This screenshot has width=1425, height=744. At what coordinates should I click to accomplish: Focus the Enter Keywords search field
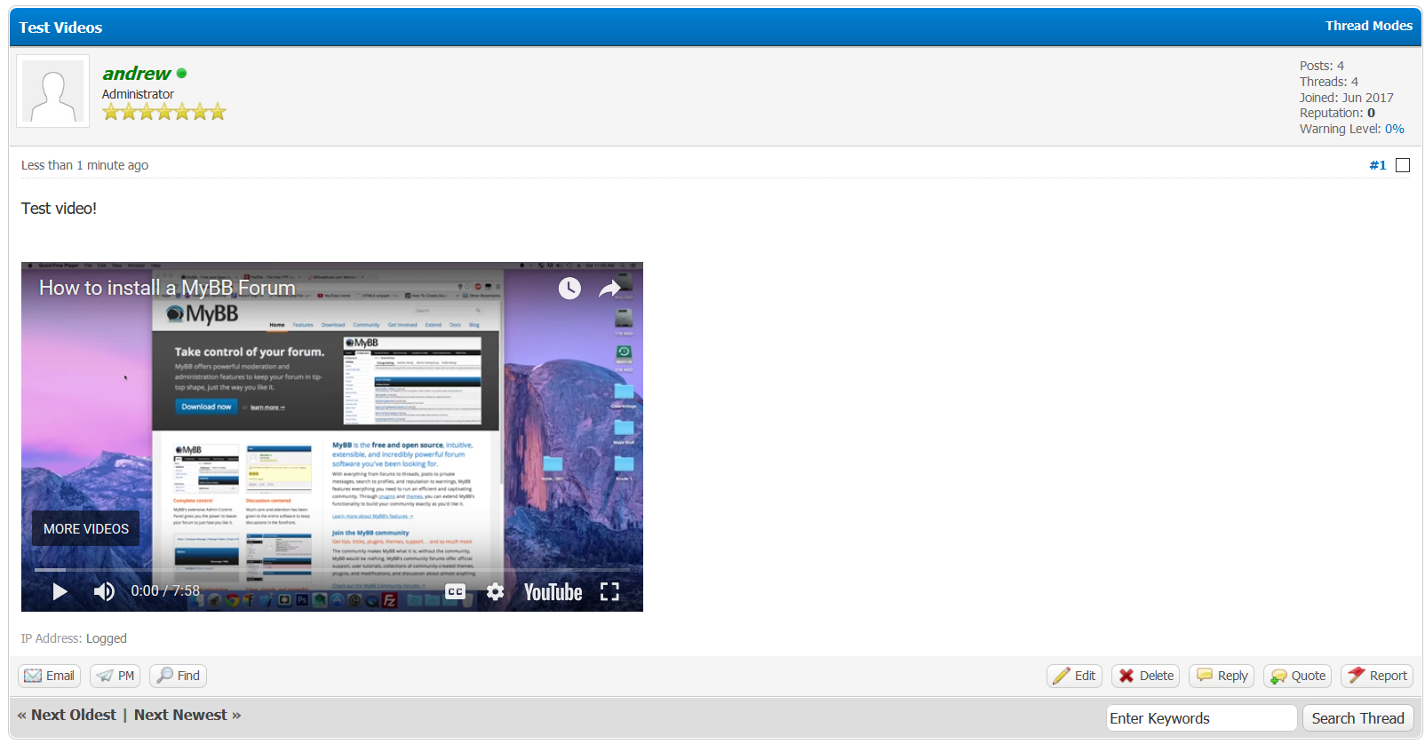pyautogui.click(x=1201, y=718)
